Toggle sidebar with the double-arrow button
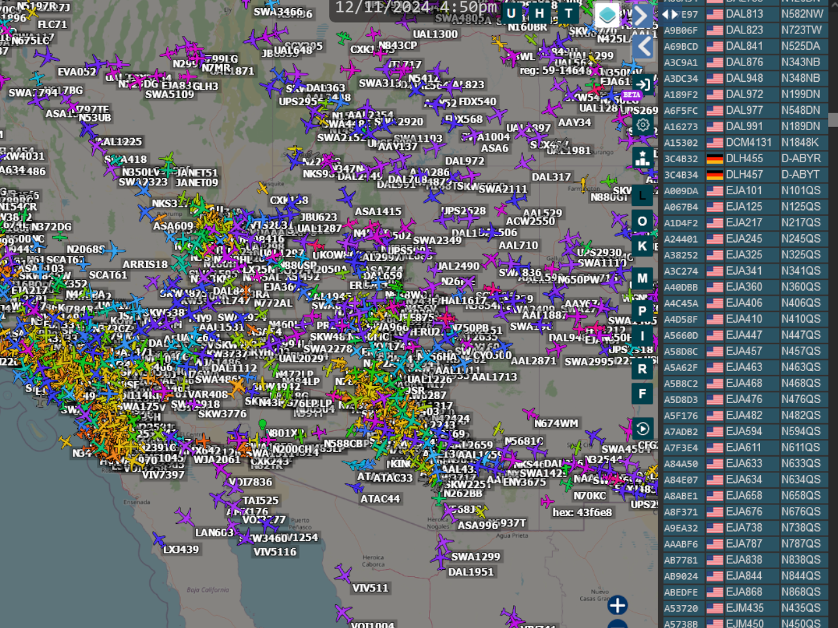This screenshot has height=628, width=838. pos(669,14)
